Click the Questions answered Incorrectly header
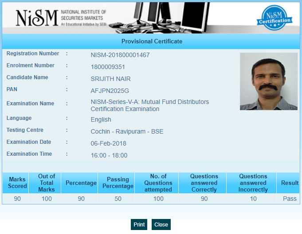Image resolution: width=302 pixels, height=234 pixels. tap(251, 183)
